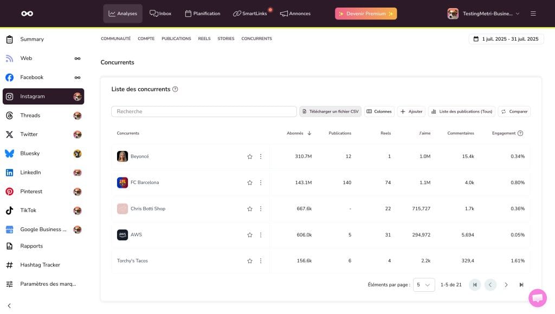Click the Devenir Premium button
This screenshot has height=314, width=555.
coord(366,14)
